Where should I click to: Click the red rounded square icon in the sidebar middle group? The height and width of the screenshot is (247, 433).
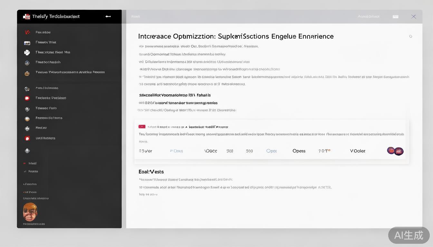pyautogui.click(x=27, y=98)
